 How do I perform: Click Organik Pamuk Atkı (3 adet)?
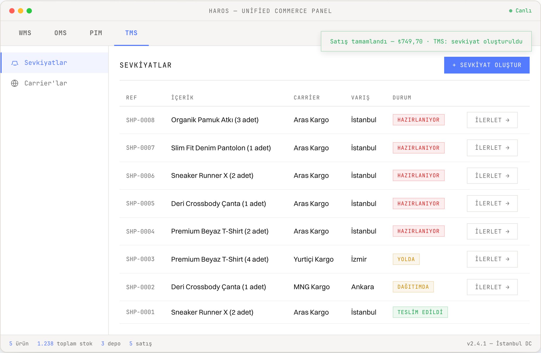point(215,120)
